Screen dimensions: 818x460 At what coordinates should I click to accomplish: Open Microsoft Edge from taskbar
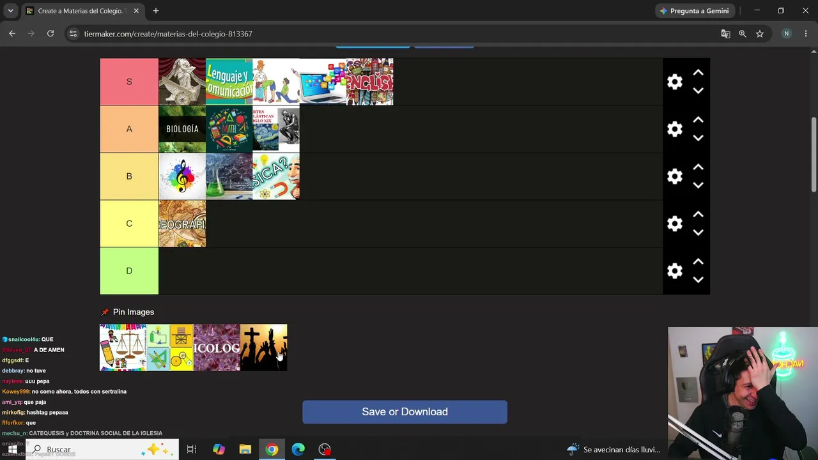pyautogui.click(x=298, y=449)
